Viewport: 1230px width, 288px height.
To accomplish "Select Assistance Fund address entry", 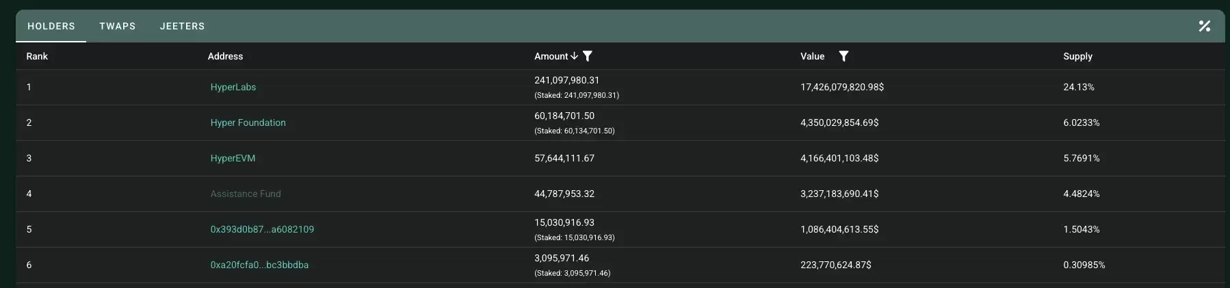I will pos(246,194).
